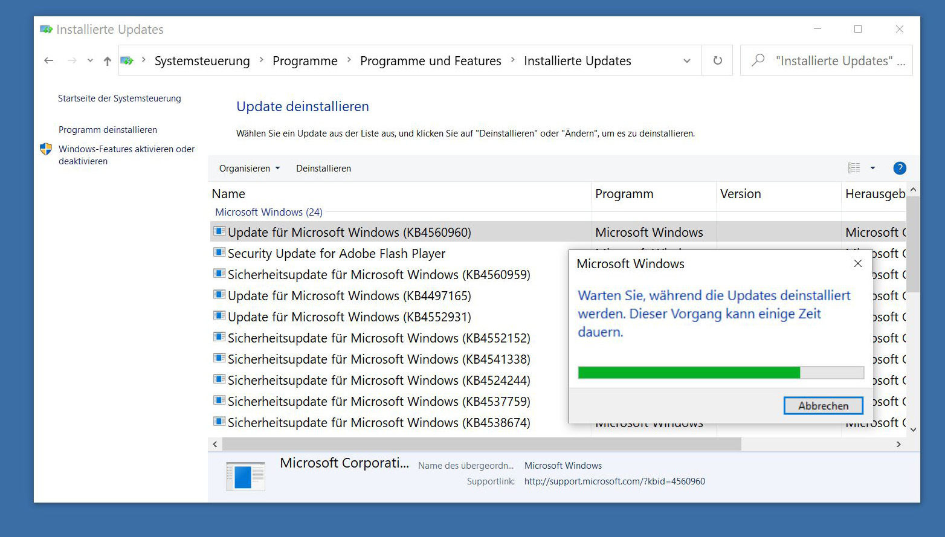Image resolution: width=945 pixels, height=537 pixels.
Task: Select Sicherheitsupdate KB4538674 row
Action: [x=379, y=423]
